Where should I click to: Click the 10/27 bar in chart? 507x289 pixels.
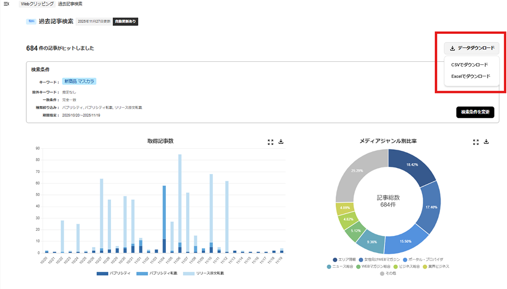pyautogui.click(x=101, y=216)
